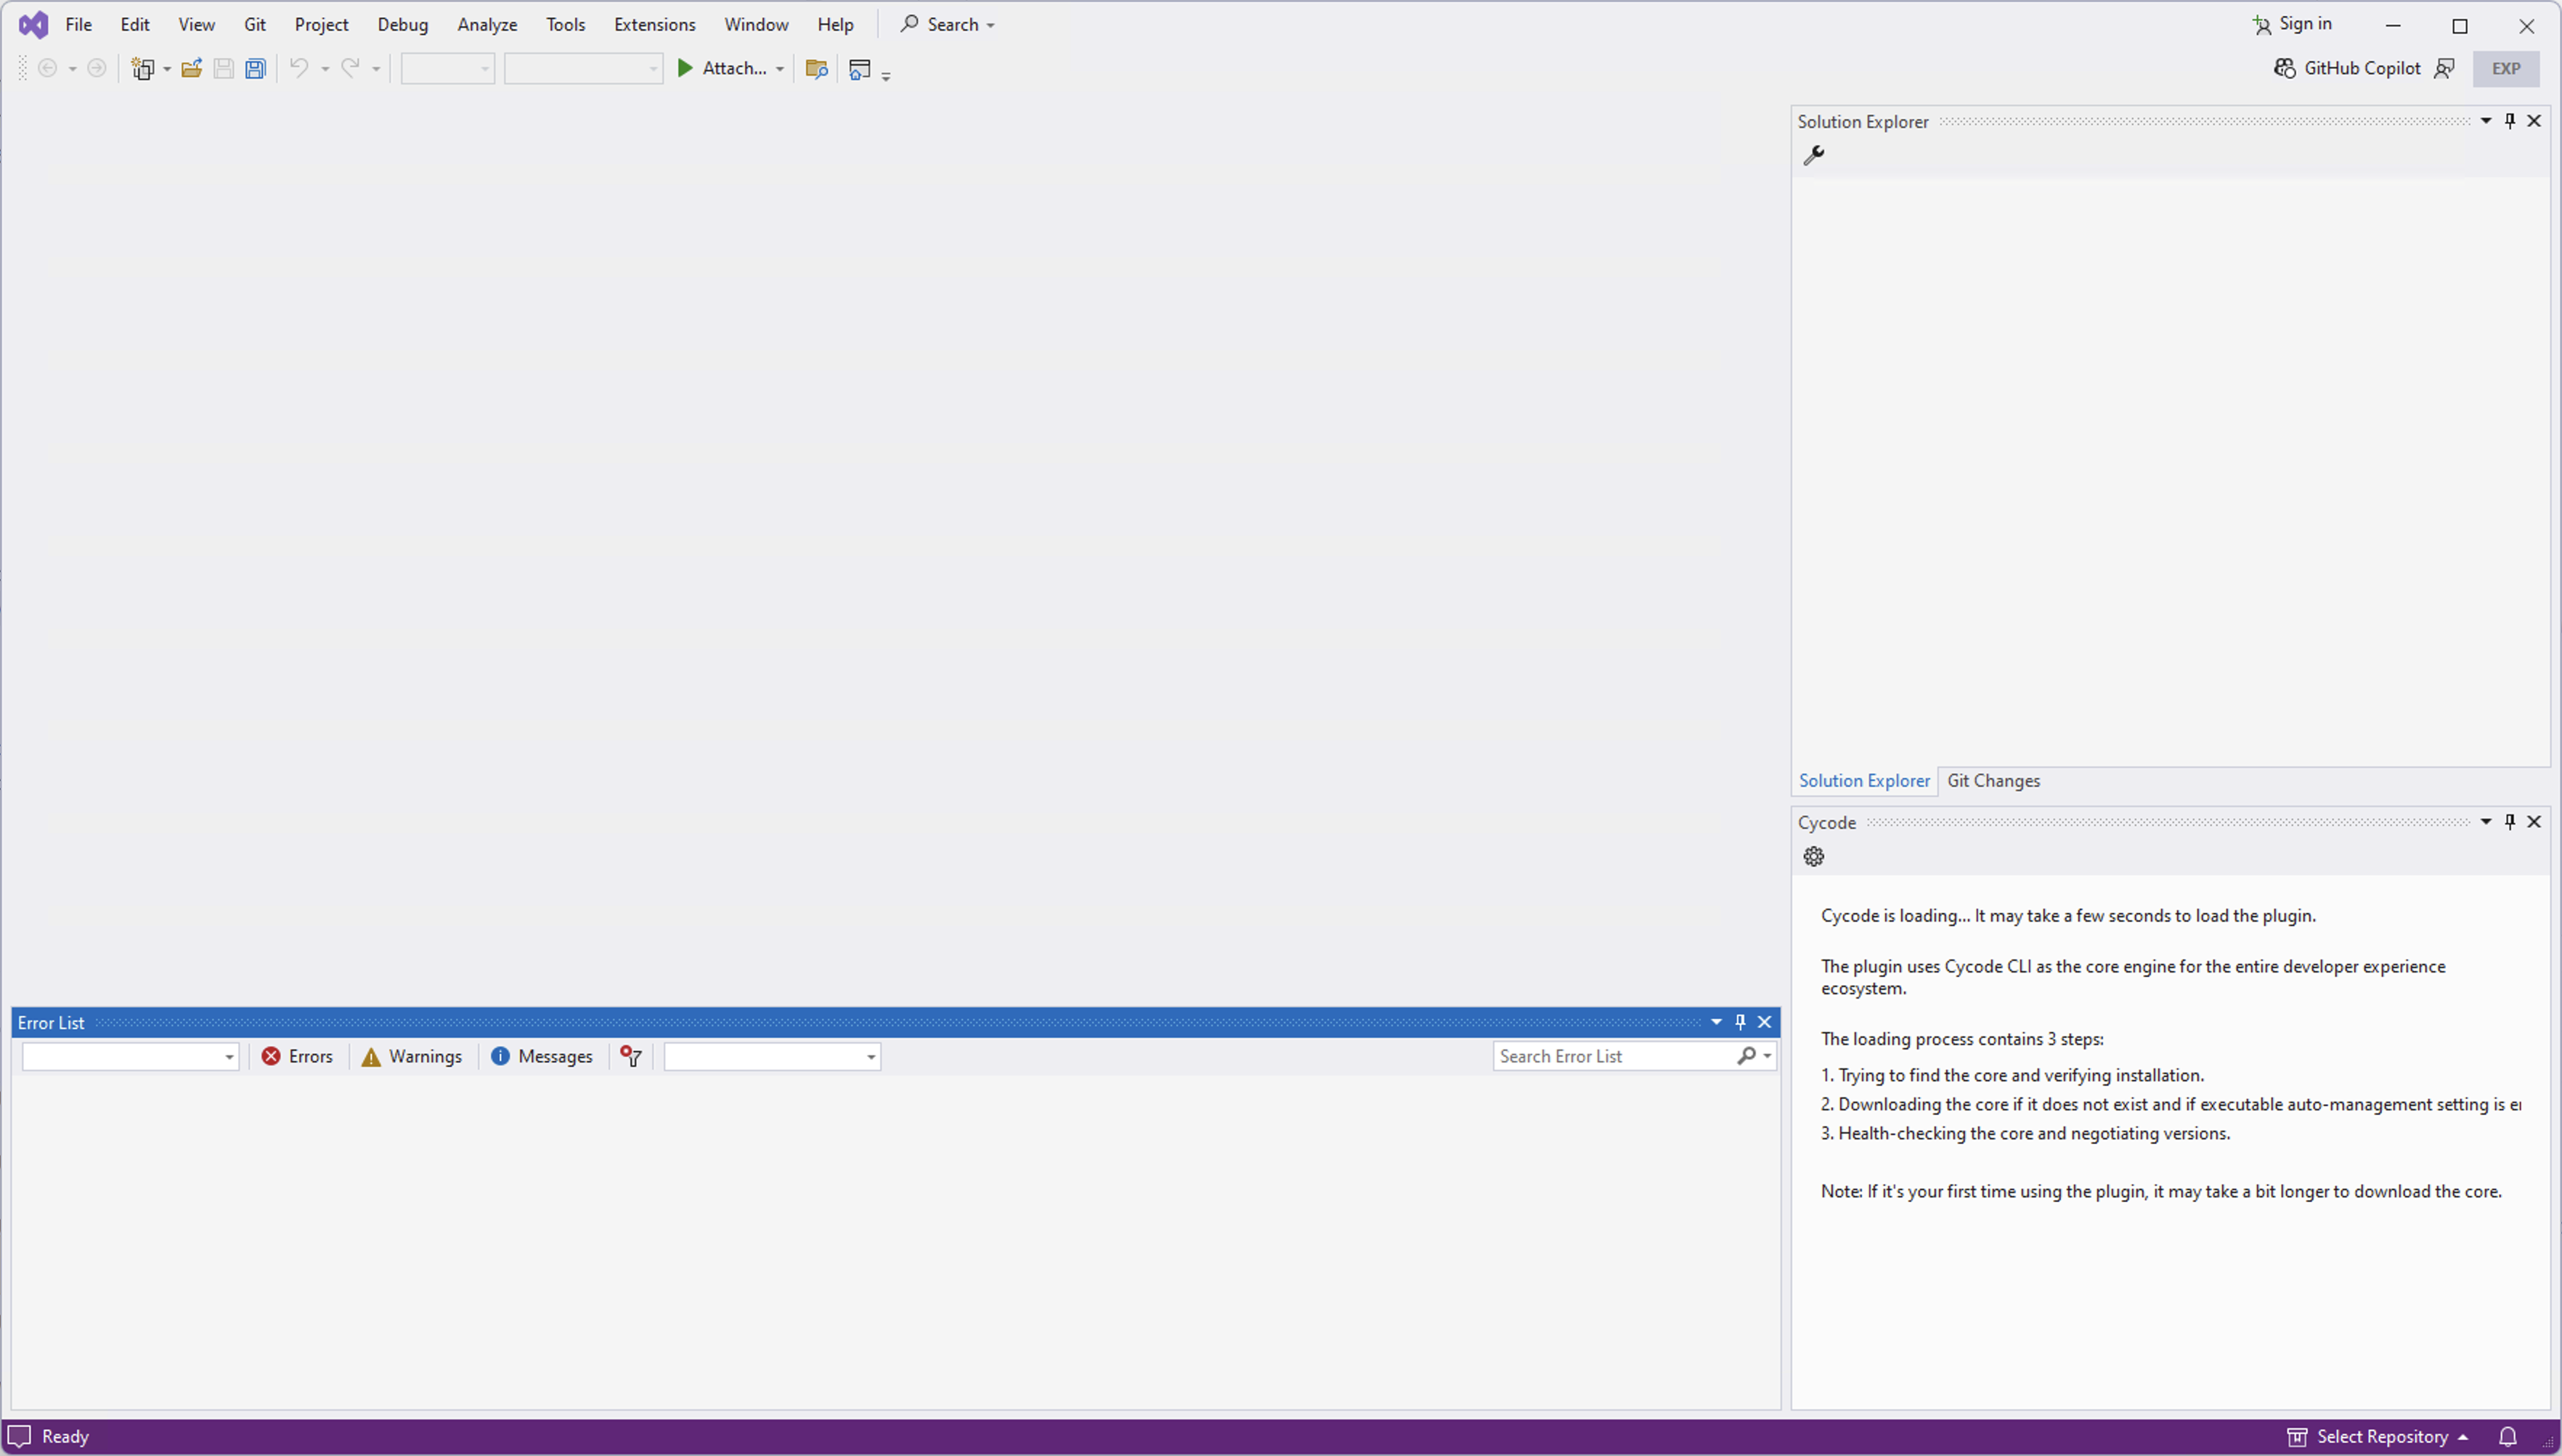Open GitHub Copilot button

(2347, 69)
